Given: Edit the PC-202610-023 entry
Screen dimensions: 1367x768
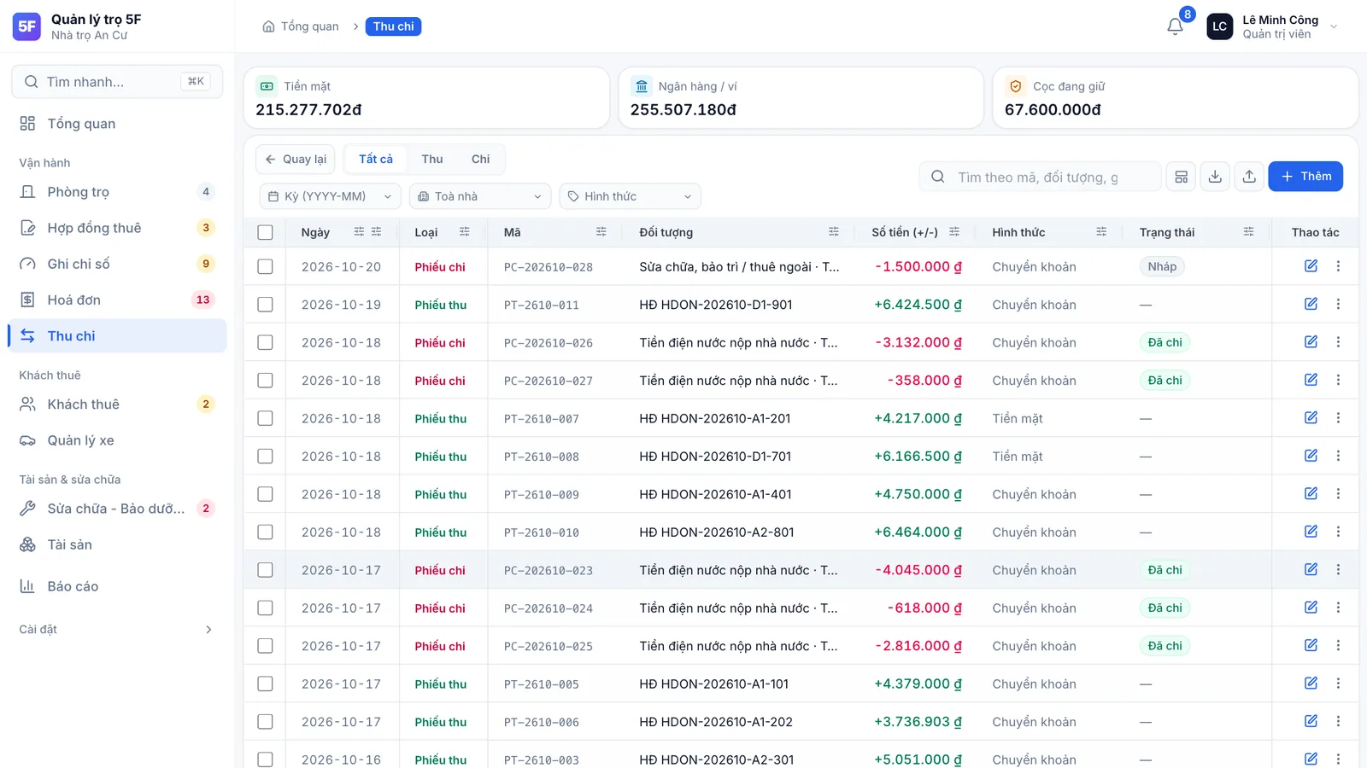Looking at the screenshot, I should point(1311,570).
